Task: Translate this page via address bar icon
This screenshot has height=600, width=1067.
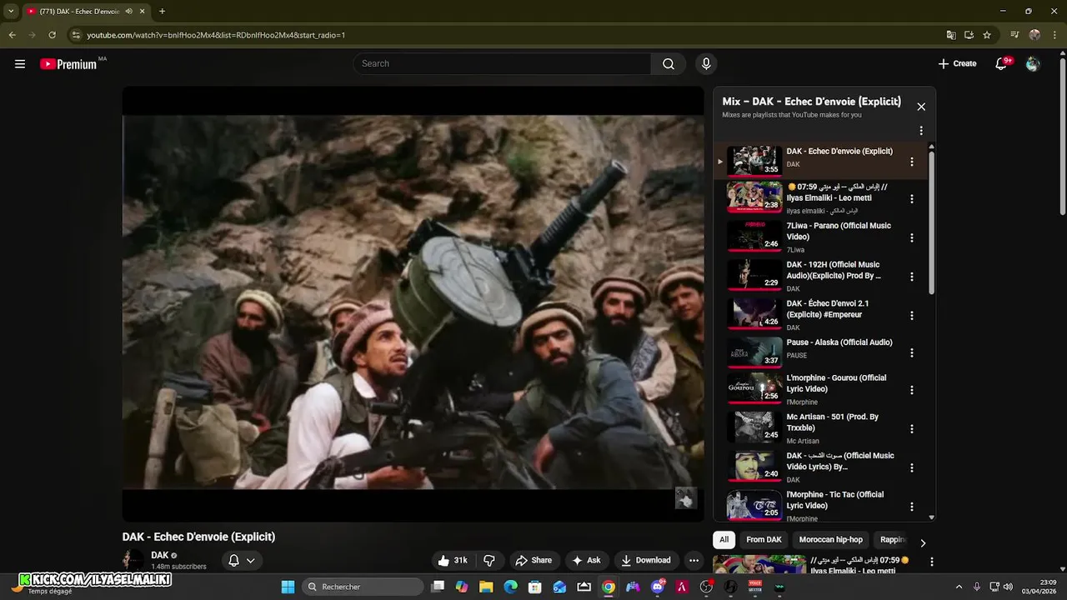Action: pos(951,35)
